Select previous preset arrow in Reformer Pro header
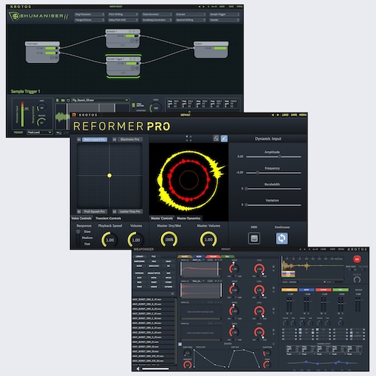376x376 pixels. coord(273,115)
